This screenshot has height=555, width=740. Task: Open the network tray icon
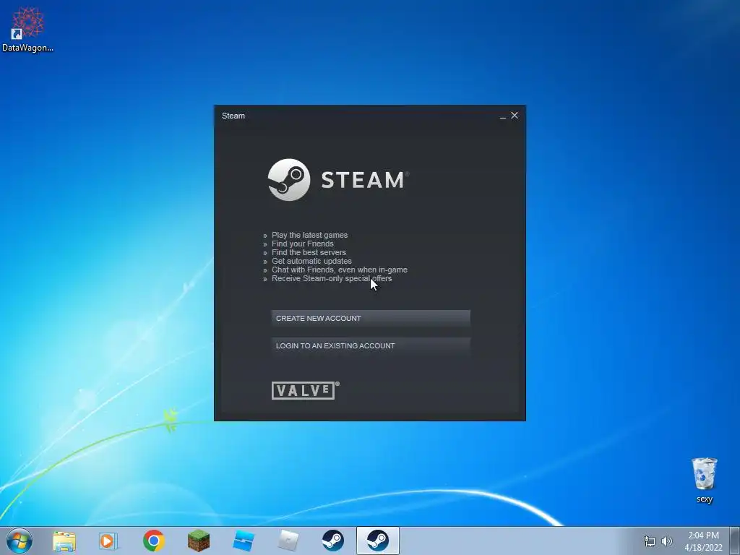650,541
